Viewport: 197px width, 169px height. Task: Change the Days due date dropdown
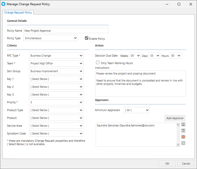click(x=154, y=56)
